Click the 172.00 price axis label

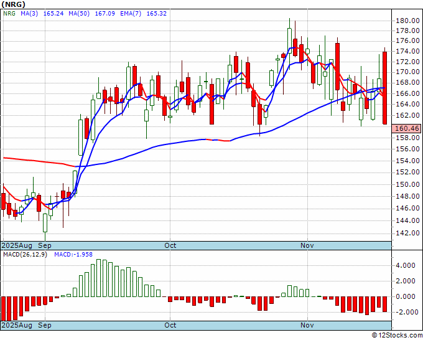[x=407, y=62]
